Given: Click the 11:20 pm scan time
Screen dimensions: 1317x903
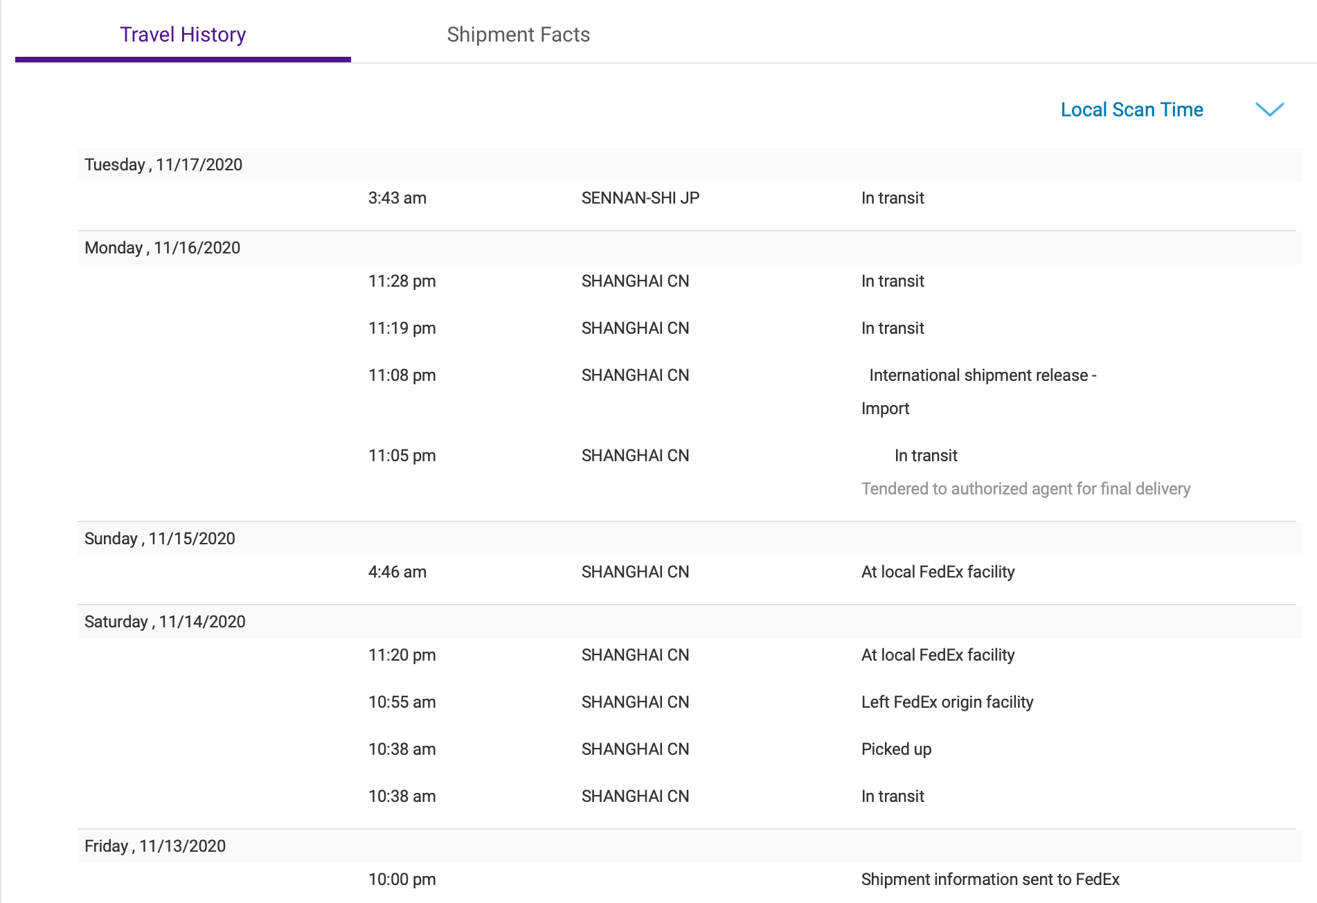Looking at the screenshot, I should click(402, 655).
